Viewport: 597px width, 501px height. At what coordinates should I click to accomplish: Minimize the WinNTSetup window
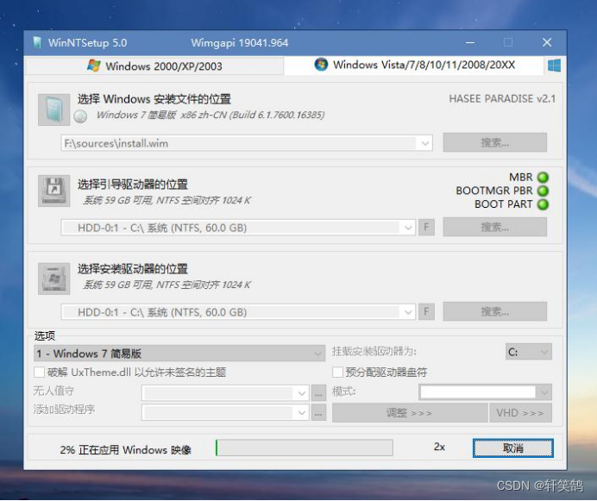[470, 42]
